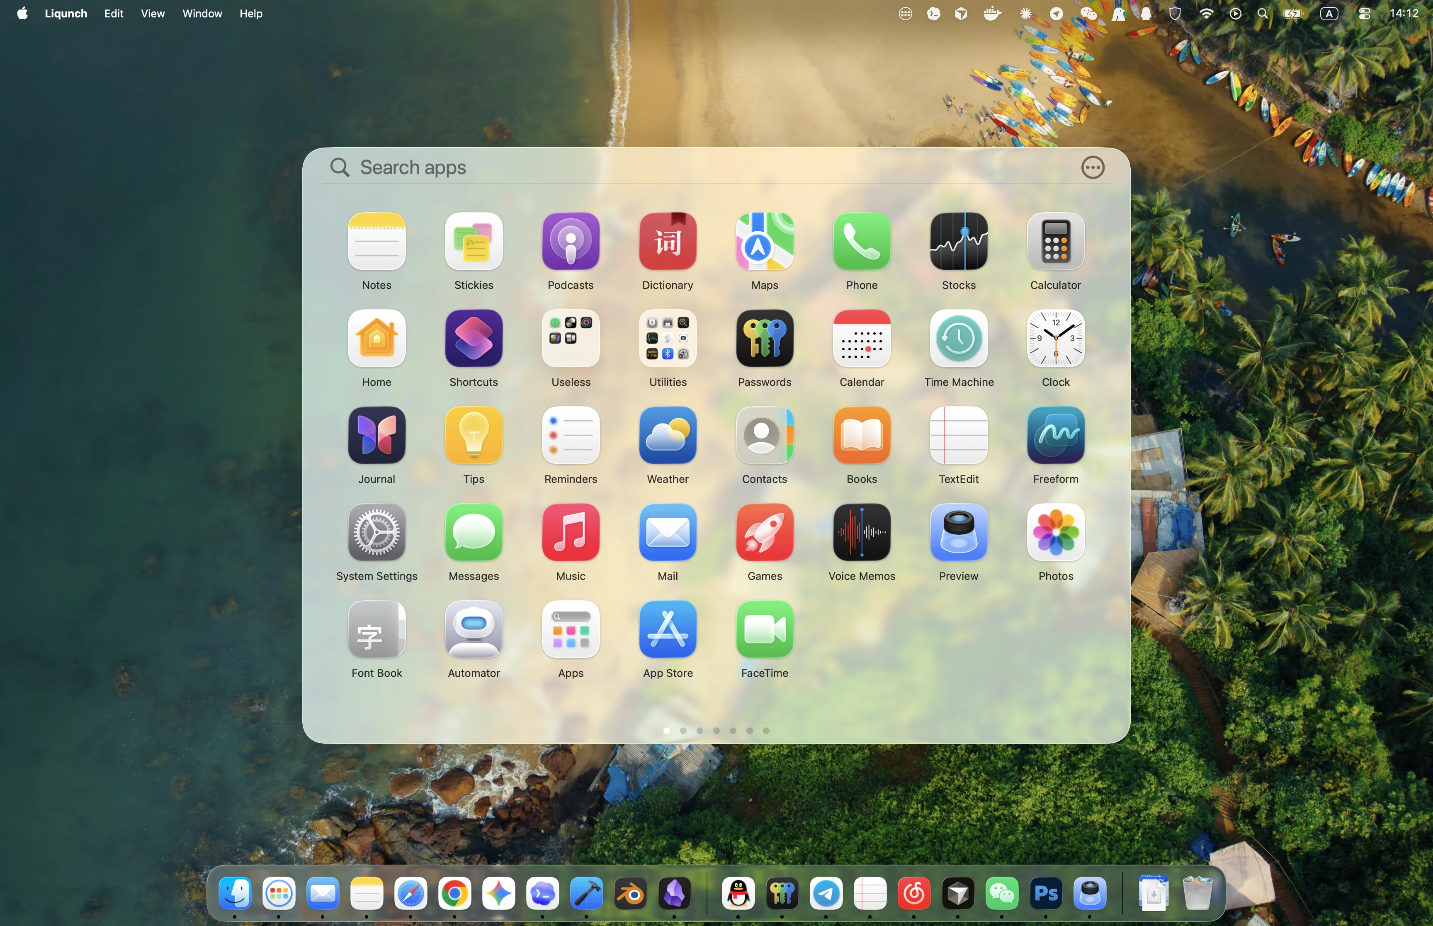Screen dimensions: 1433x926
Task: Open Podcasts app icon
Action: click(x=571, y=242)
